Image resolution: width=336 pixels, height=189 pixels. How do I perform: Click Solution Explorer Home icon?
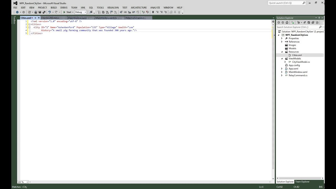coord(287,23)
